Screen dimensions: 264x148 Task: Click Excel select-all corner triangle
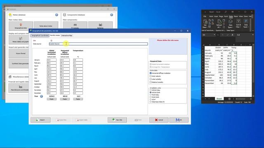coord(203,45)
